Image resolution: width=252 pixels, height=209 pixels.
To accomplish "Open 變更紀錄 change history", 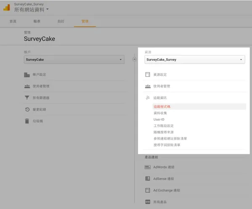I will [39, 109].
